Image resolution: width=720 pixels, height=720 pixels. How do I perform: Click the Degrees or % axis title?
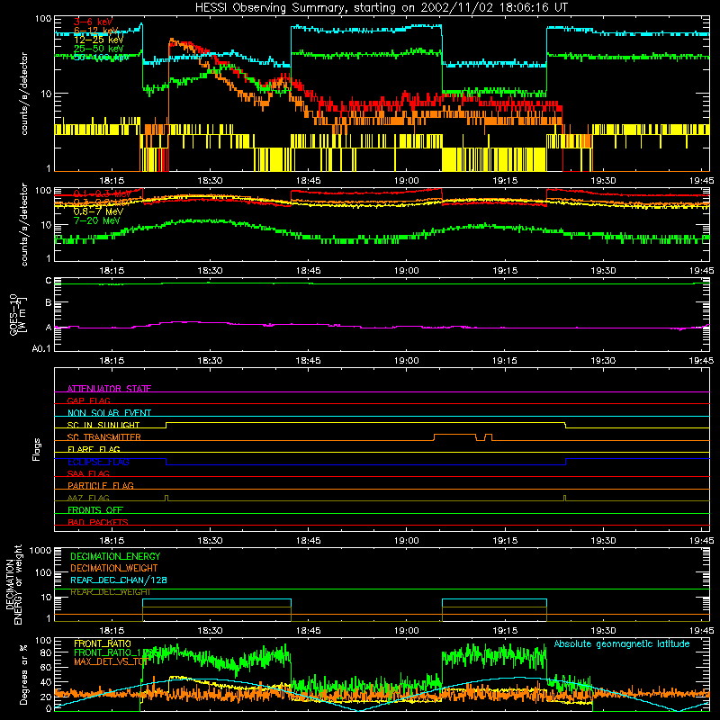click(x=23, y=674)
